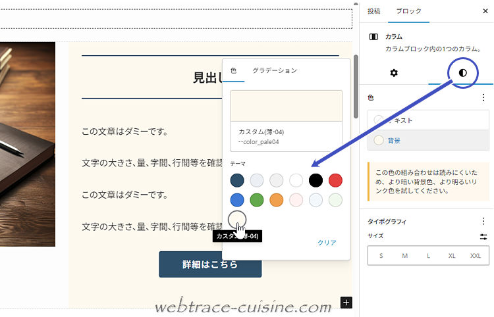Open the styles half-circle tab
Viewport: 494px width, 317px height.
tap(462, 73)
